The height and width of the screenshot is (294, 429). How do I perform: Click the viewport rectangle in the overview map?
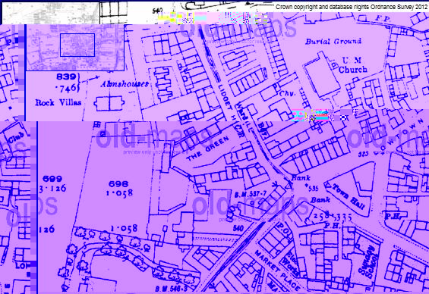coord(77,45)
